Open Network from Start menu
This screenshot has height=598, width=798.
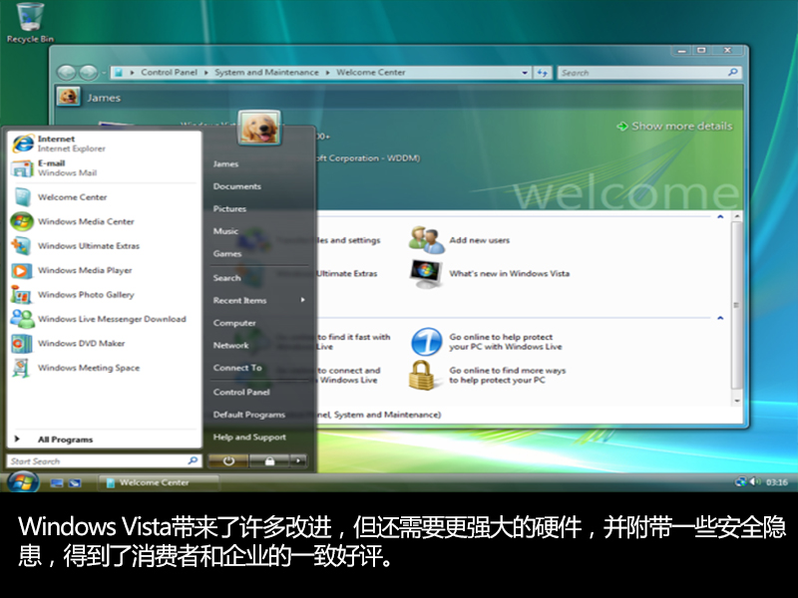tap(231, 345)
